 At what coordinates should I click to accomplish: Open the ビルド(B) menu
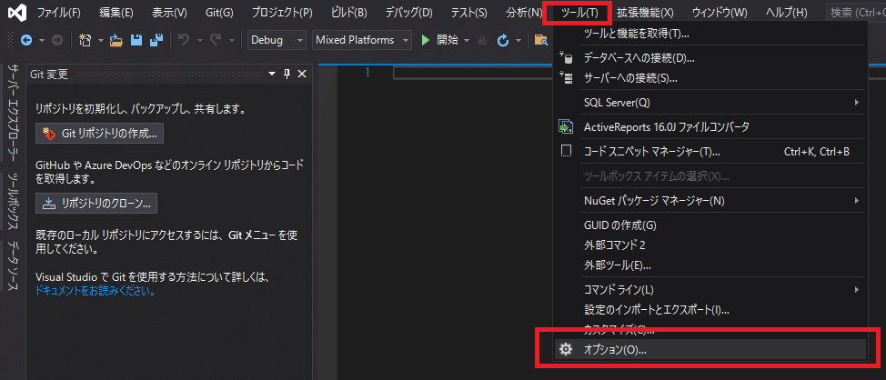pos(348,13)
